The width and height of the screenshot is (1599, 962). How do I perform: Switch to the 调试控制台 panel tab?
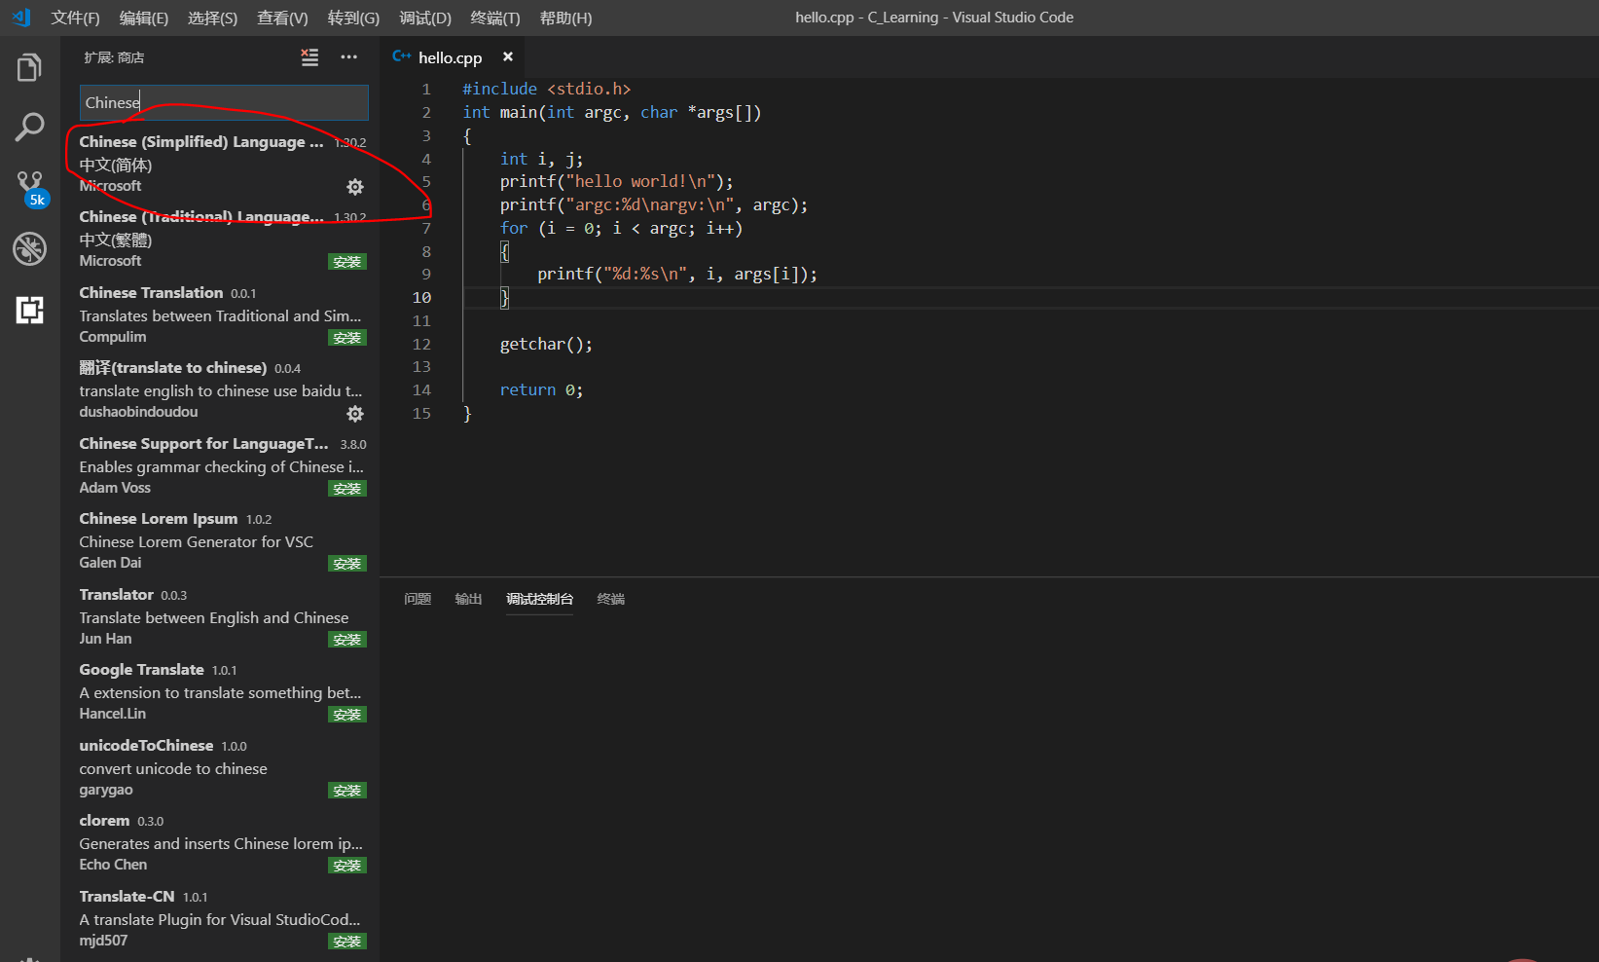[x=539, y=599]
